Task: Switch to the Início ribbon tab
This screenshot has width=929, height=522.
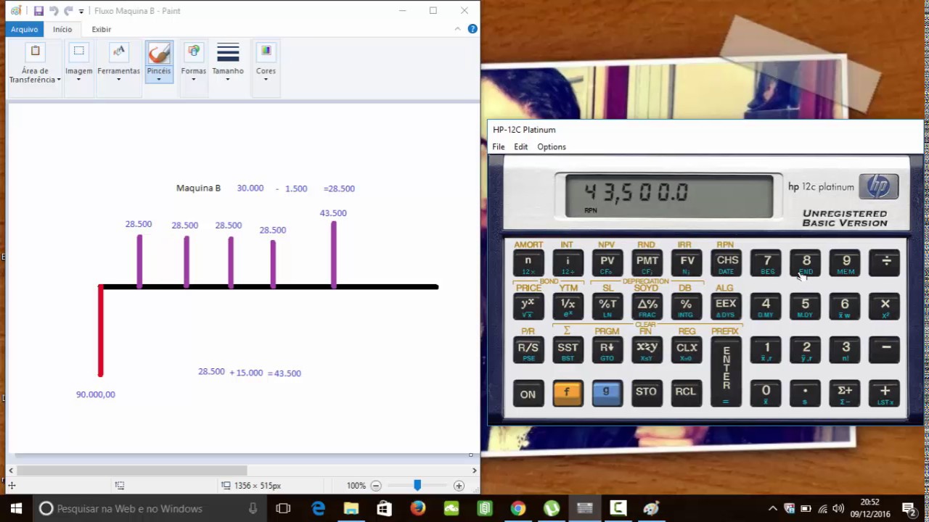Action: (x=62, y=29)
